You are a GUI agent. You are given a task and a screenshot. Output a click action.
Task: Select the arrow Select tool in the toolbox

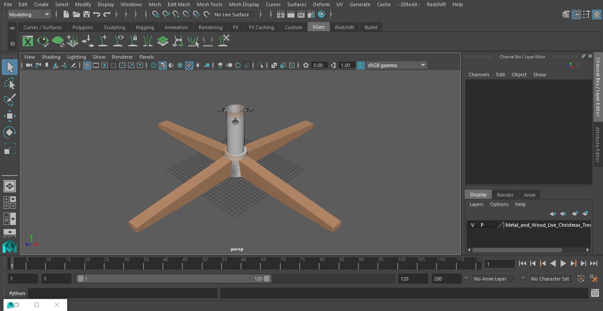pos(10,67)
